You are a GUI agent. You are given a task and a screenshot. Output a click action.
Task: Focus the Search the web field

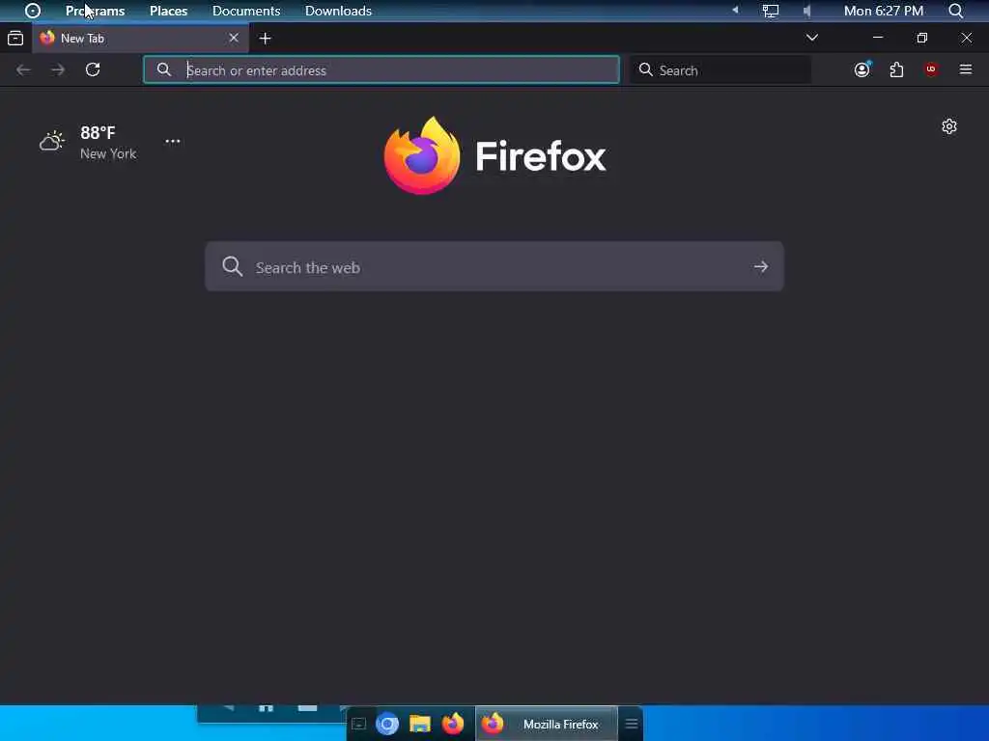(494, 266)
